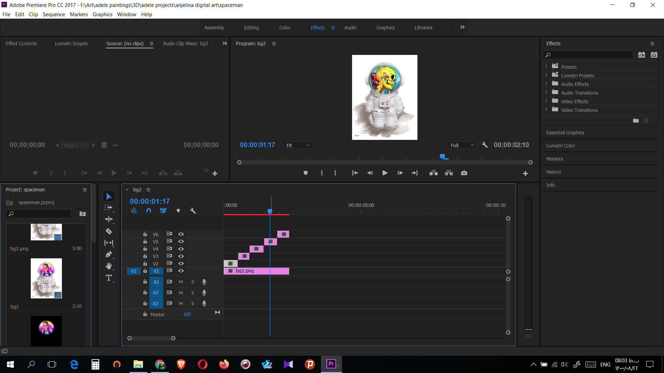The height and width of the screenshot is (373, 664).
Task: Select the Selection tool arrow
Action: click(x=109, y=196)
